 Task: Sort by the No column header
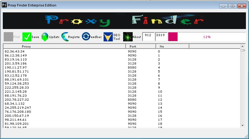point(172,46)
